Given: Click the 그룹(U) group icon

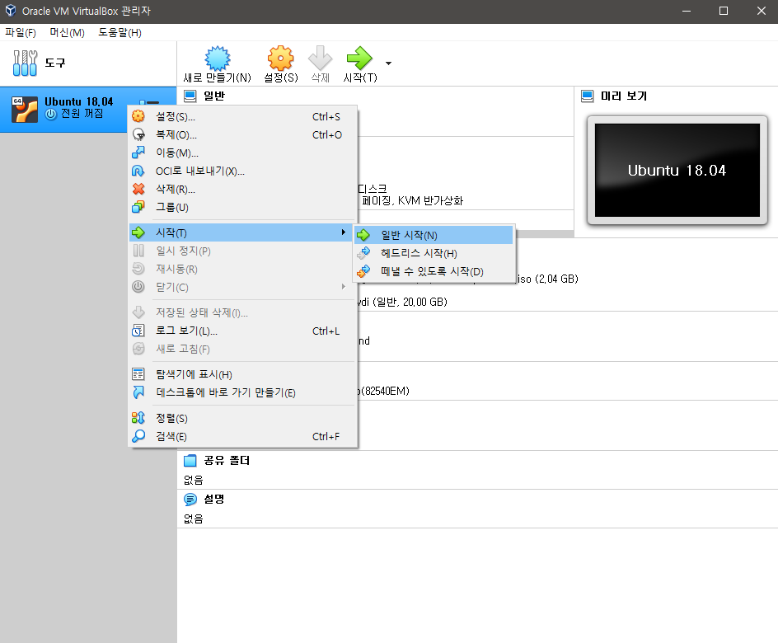Looking at the screenshot, I should [x=138, y=208].
